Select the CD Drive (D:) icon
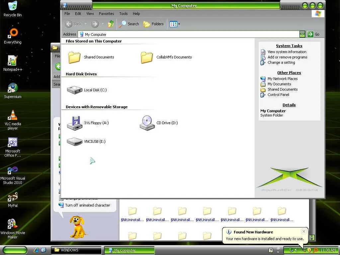Viewport: 340px width, 255px height. pos(159,123)
